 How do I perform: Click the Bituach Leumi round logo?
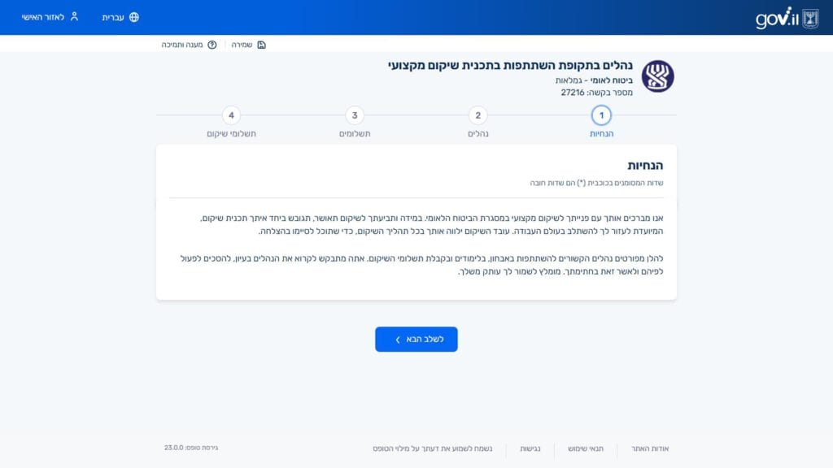[657, 76]
